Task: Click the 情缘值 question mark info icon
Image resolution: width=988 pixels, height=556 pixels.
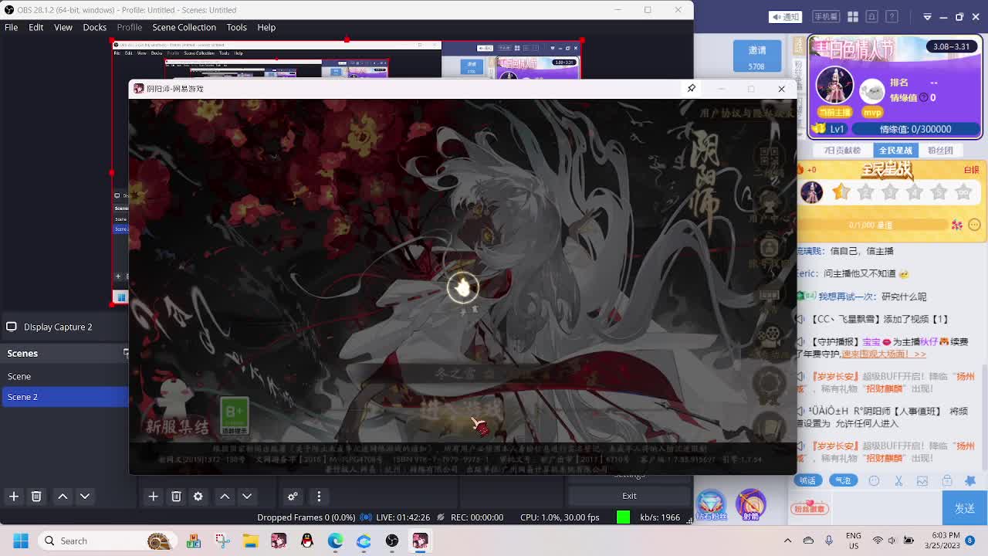Action: [924, 98]
